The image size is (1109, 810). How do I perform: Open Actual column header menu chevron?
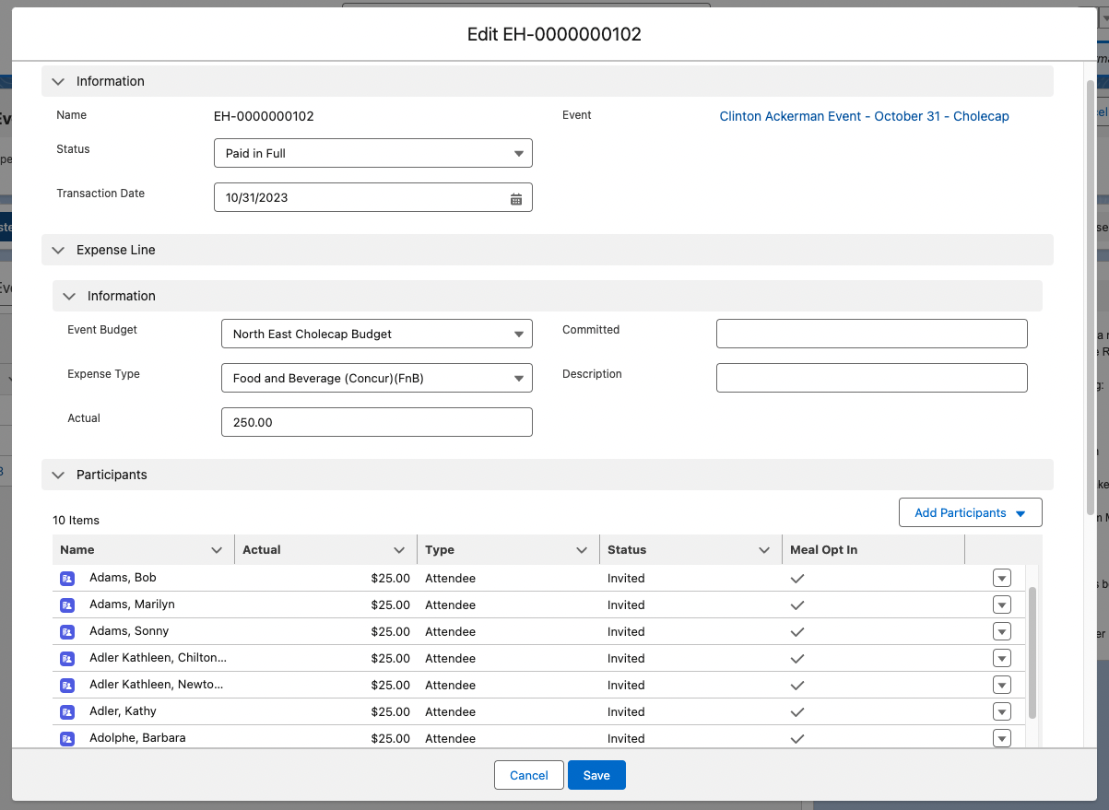[x=399, y=550]
